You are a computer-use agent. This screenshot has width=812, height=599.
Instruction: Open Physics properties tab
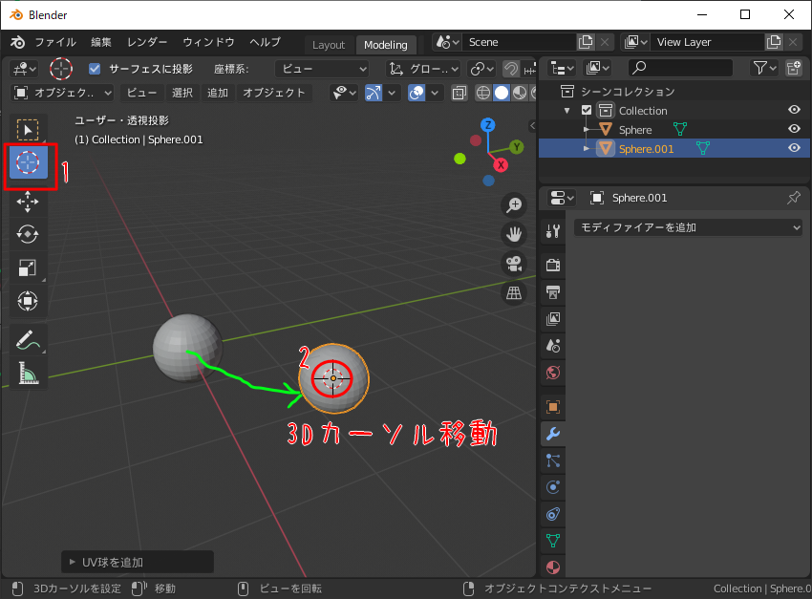pos(553,487)
